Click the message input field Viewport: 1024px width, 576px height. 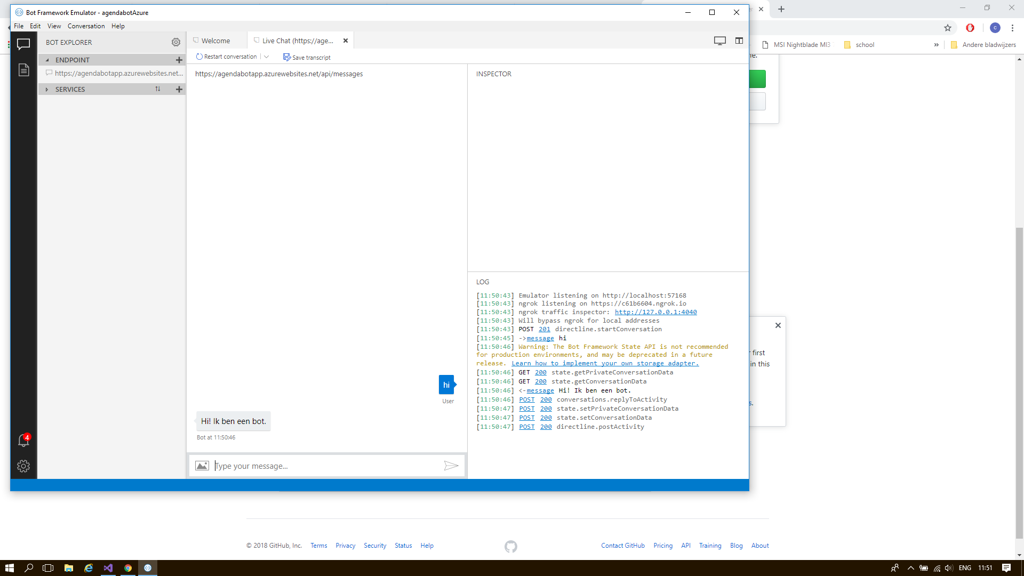tap(326, 466)
